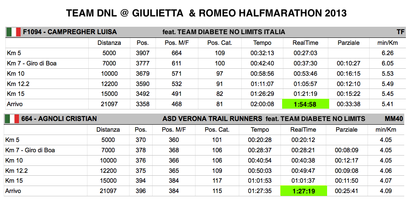Click the 01:27:35 Tempo value

(260, 191)
